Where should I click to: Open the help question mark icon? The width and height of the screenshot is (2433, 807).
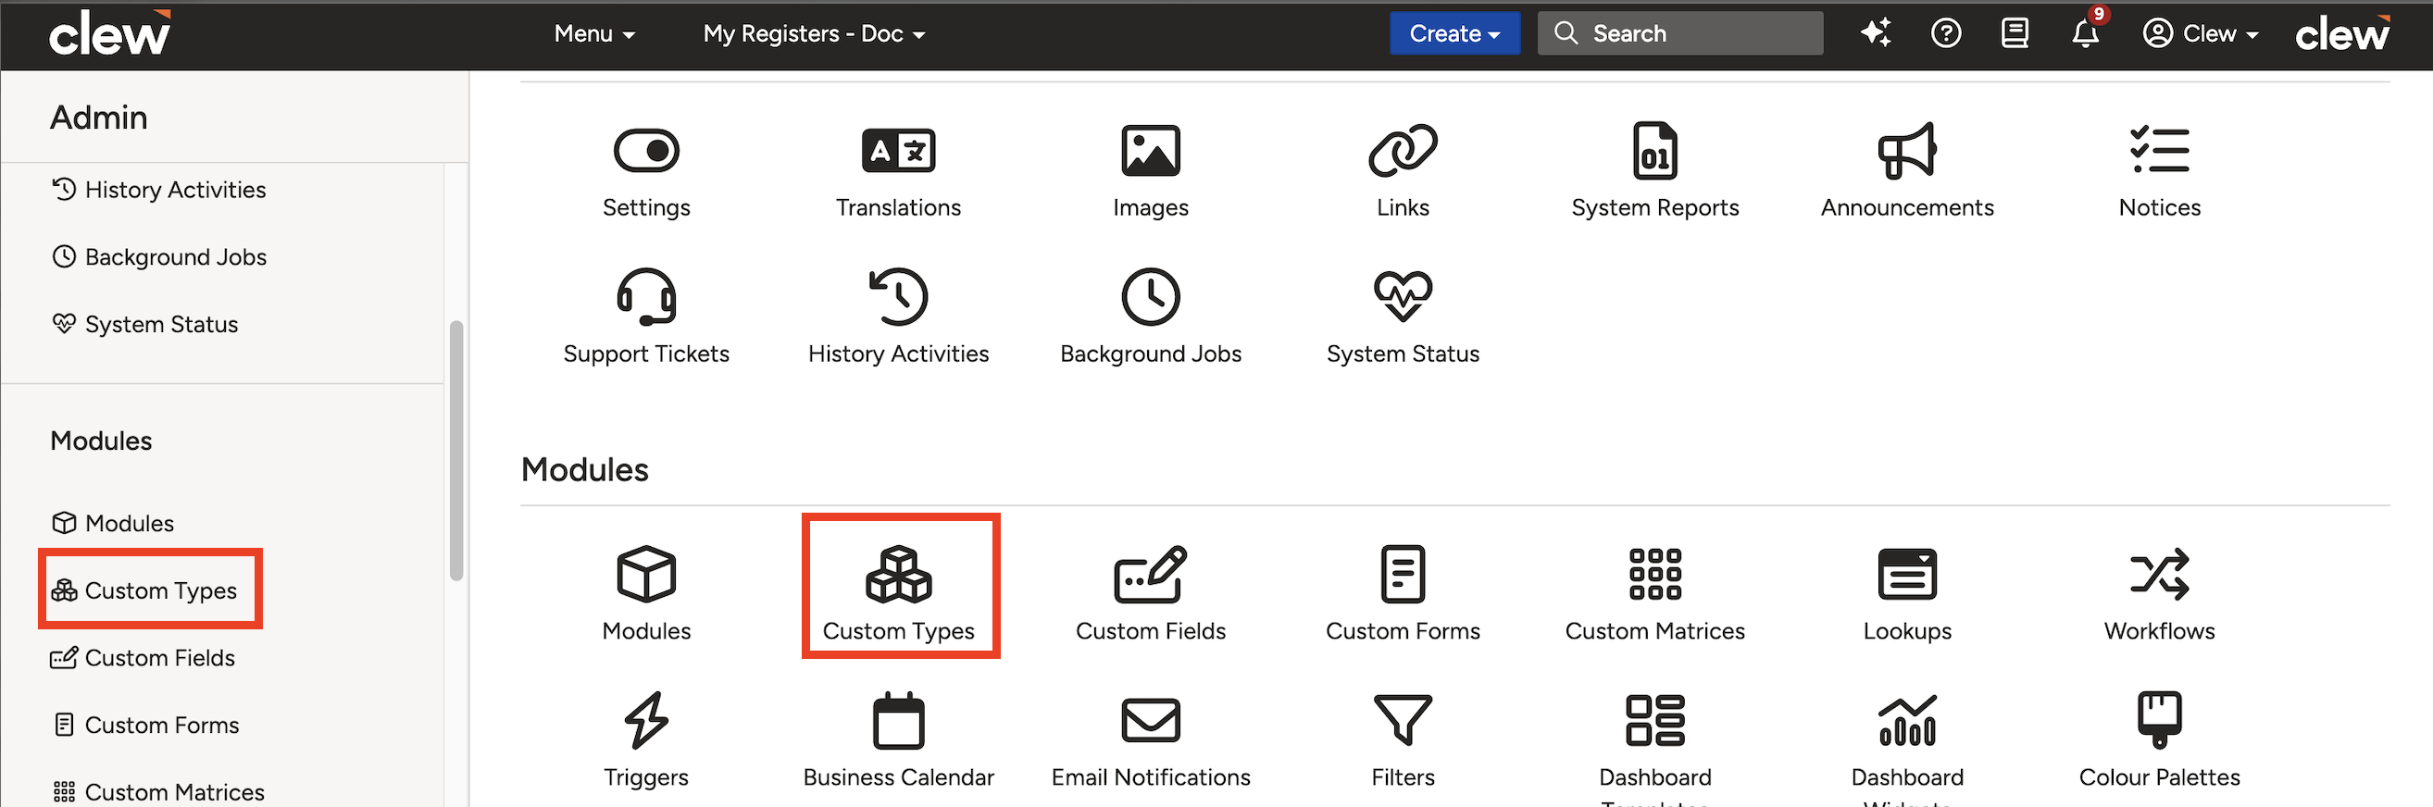coord(1946,33)
